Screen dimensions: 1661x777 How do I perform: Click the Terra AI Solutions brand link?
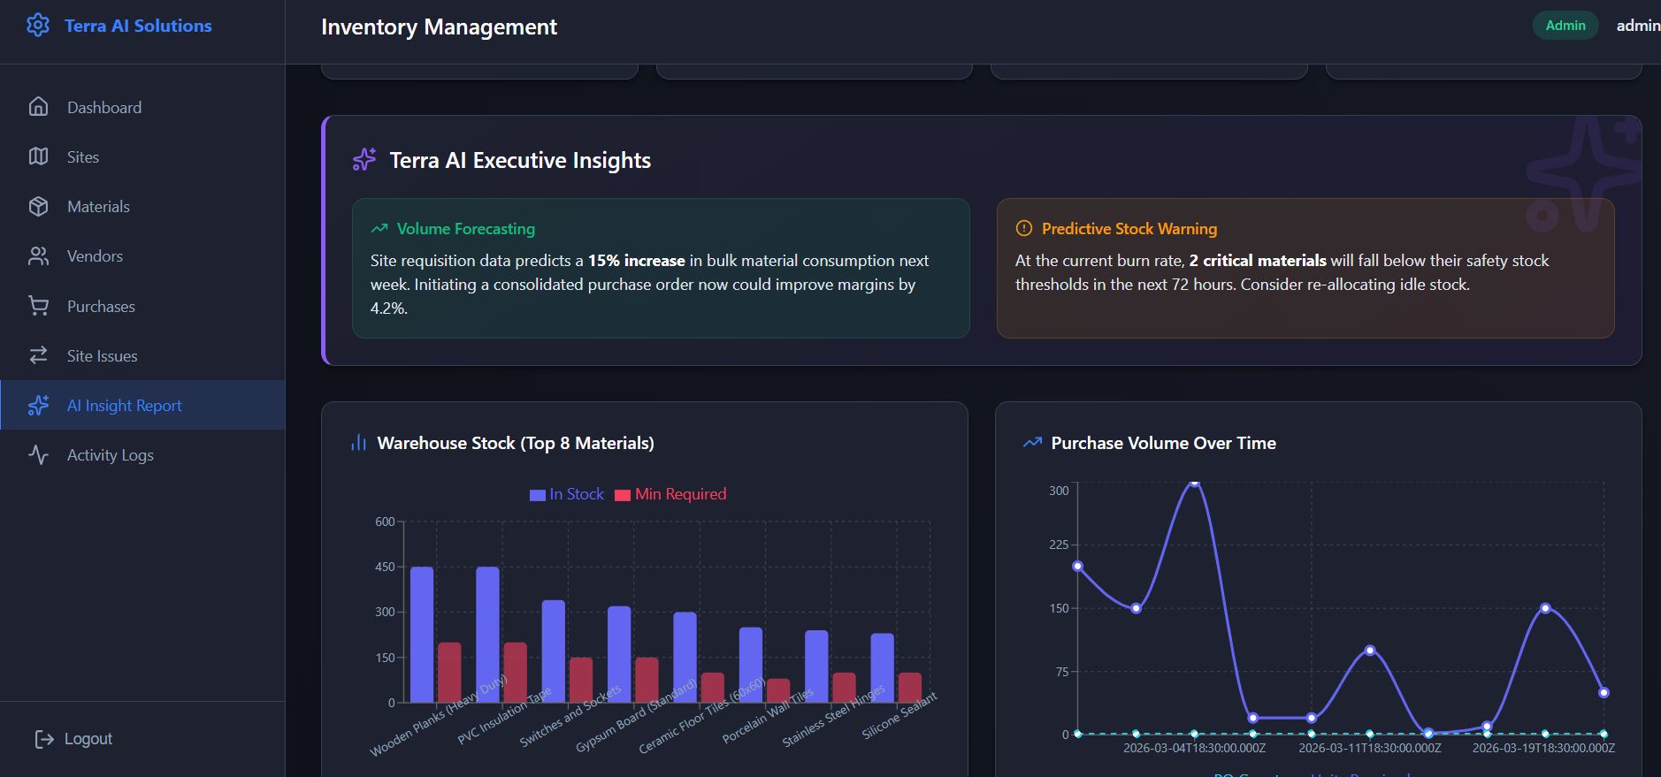pyautogui.click(x=138, y=26)
